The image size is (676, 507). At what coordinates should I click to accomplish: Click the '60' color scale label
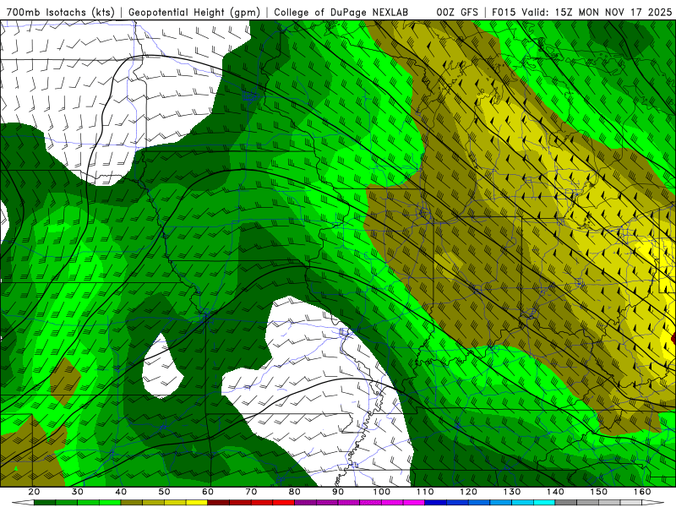tap(208, 492)
